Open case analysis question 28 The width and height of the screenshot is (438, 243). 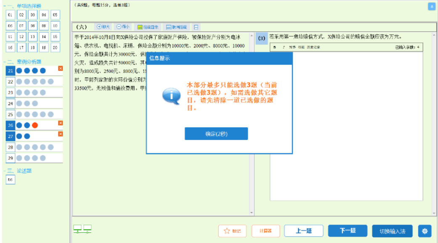click(x=11, y=147)
